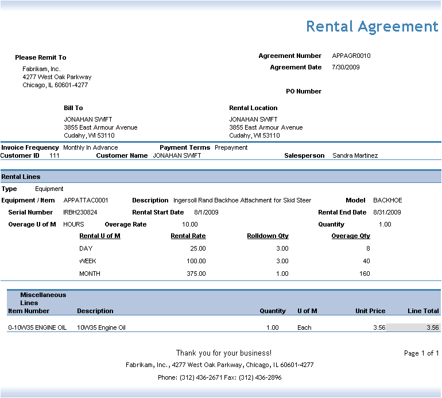The image size is (442, 398).
Task: Click salesperson name Sandra Martinez
Action: point(355,156)
